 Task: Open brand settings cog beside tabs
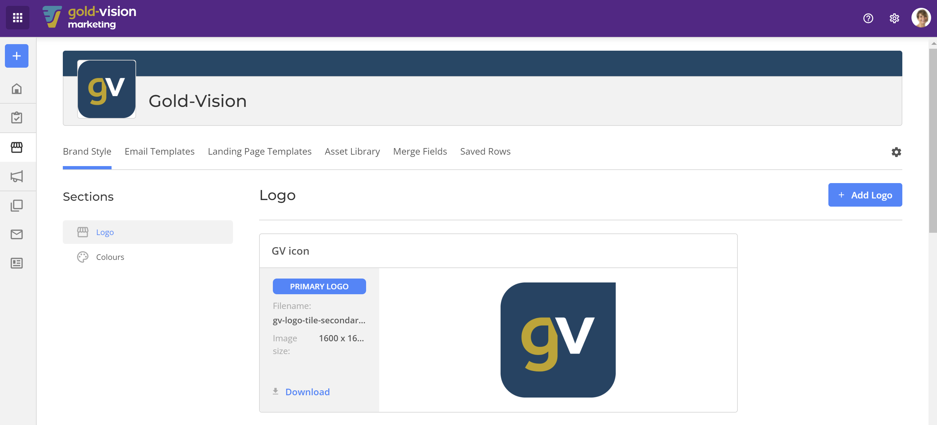click(896, 152)
